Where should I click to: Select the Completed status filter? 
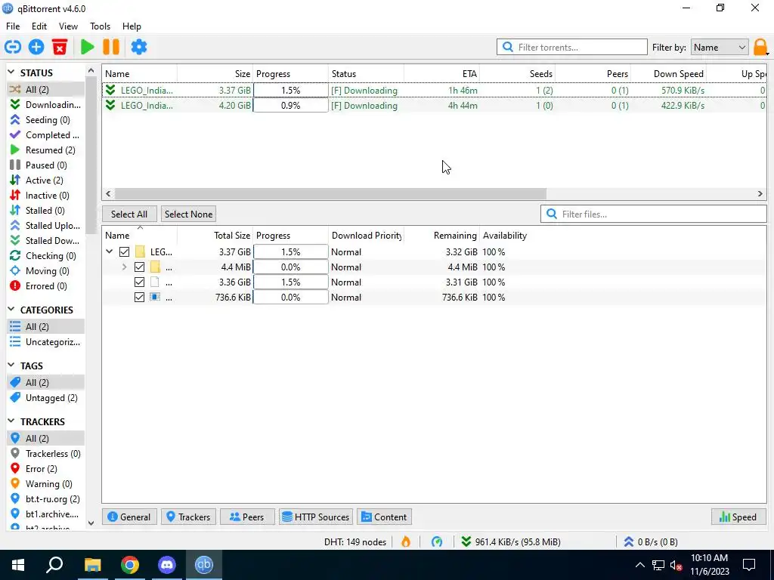point(46,135)
